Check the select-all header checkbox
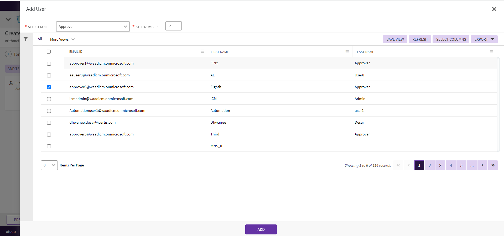The width and height of the screenshot is (504, 236). 49,52
